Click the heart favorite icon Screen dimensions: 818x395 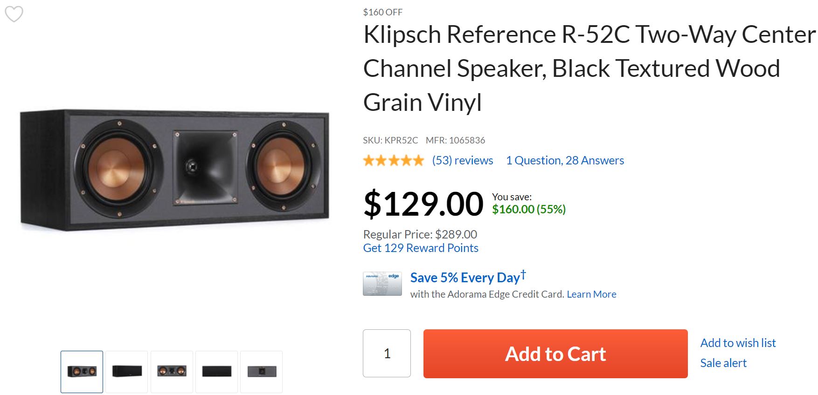pos(14,14)
